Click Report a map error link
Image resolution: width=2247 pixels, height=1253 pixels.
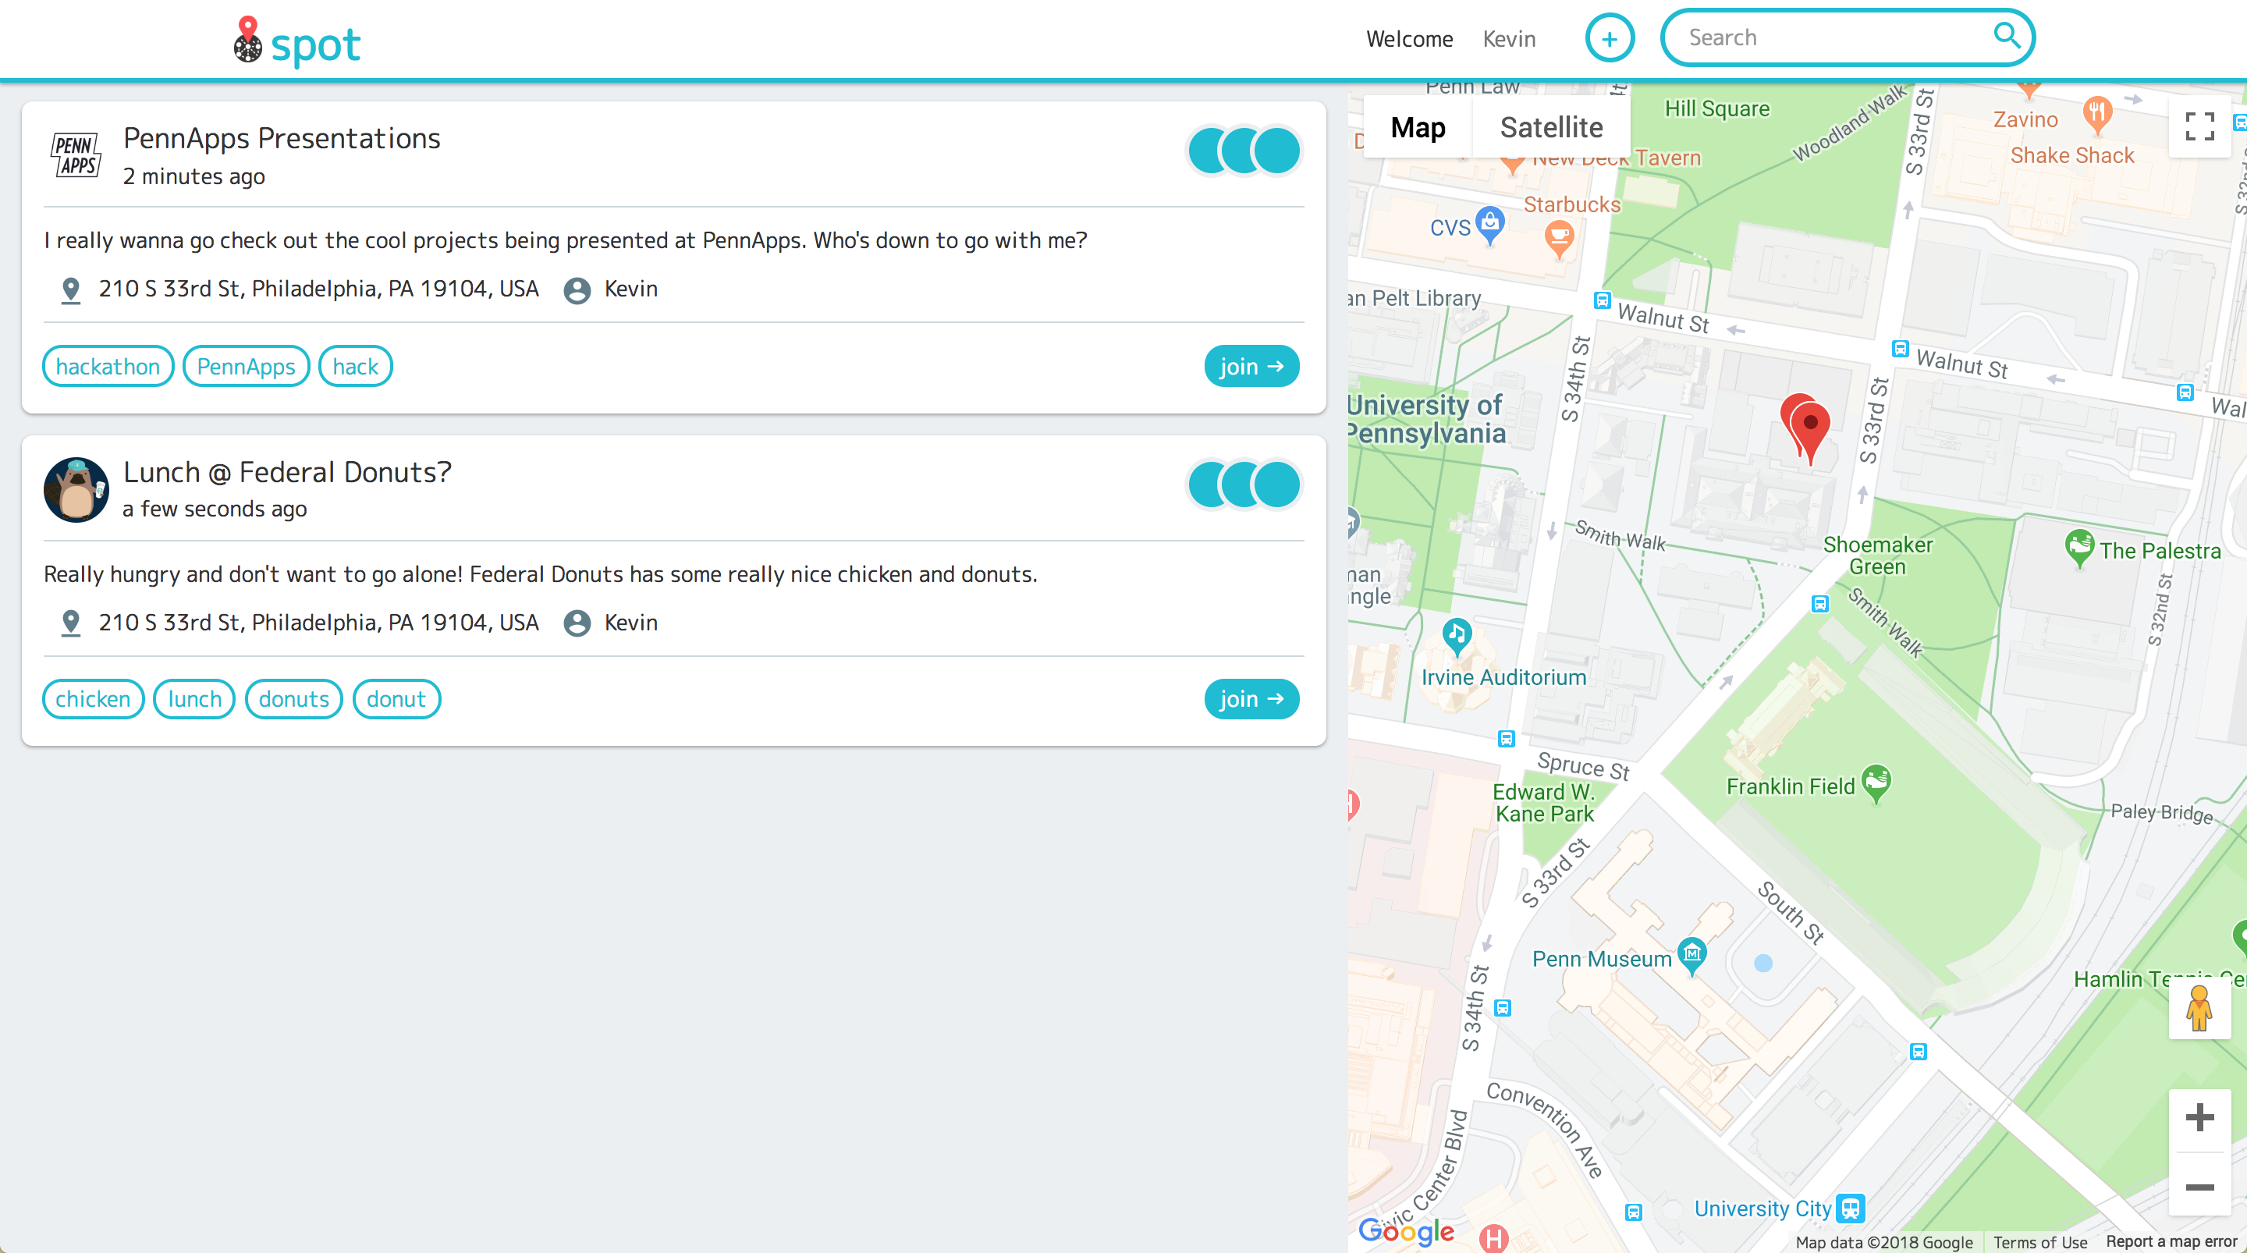[2171, 1241]
